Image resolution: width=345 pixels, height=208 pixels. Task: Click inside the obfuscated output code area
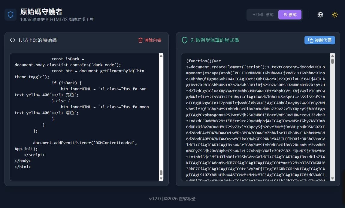pyautogui.click(x=256, y=117)
